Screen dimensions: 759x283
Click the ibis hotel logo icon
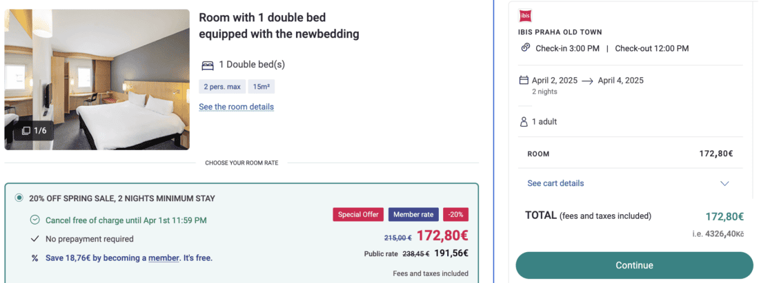524,16
